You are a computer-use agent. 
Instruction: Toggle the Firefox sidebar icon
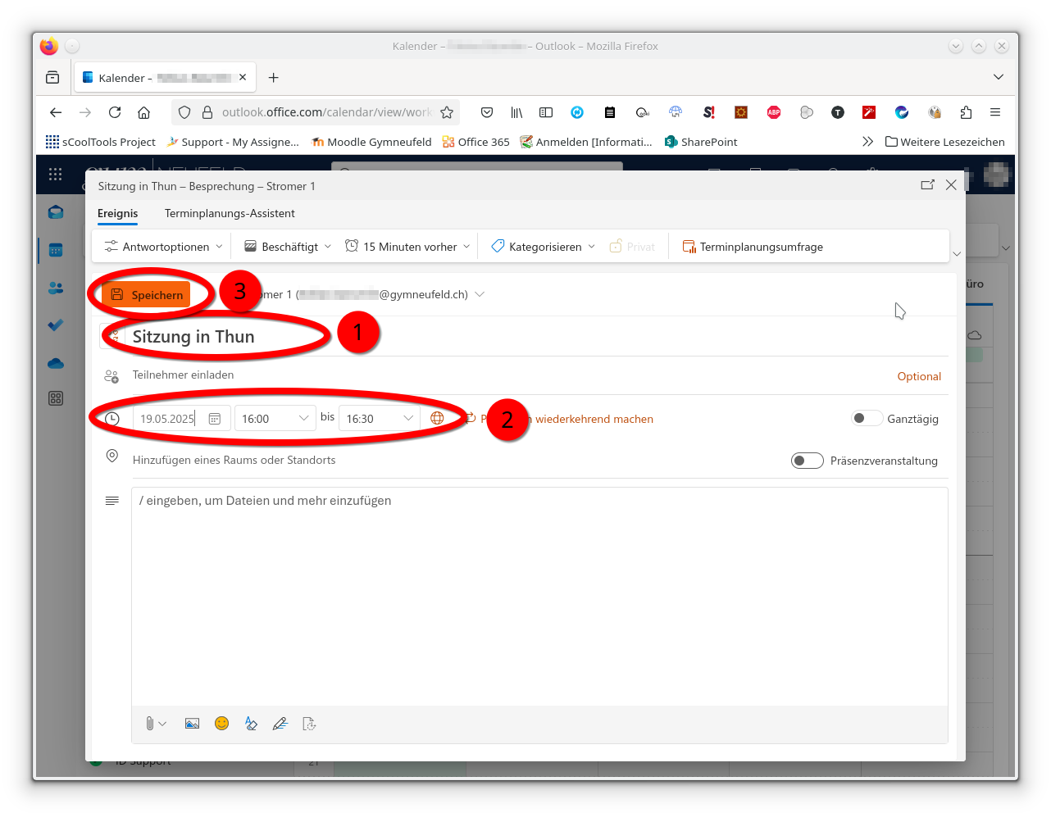tap(546, 112)
